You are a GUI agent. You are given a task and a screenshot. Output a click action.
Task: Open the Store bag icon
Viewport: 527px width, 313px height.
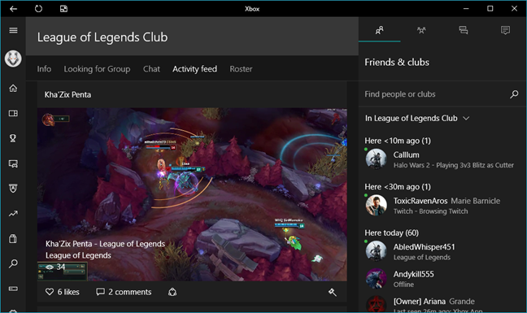click(13, 239)
